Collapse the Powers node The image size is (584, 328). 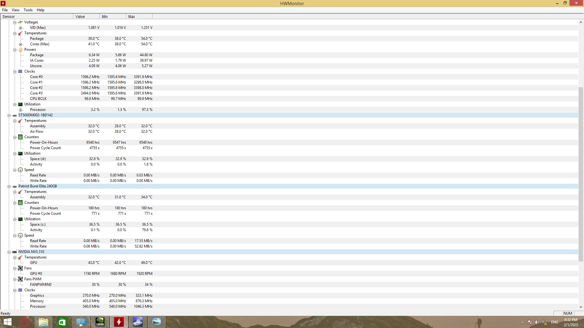point(15,50)
